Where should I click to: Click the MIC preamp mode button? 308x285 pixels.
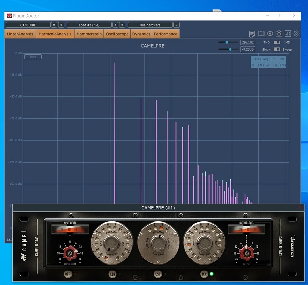pos(204,274)
